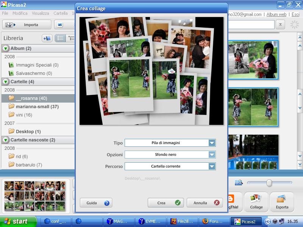Viewport: 303px width, 227px height.
Task: Click the green checkmark on Crea
Action: tap(178, 203)
